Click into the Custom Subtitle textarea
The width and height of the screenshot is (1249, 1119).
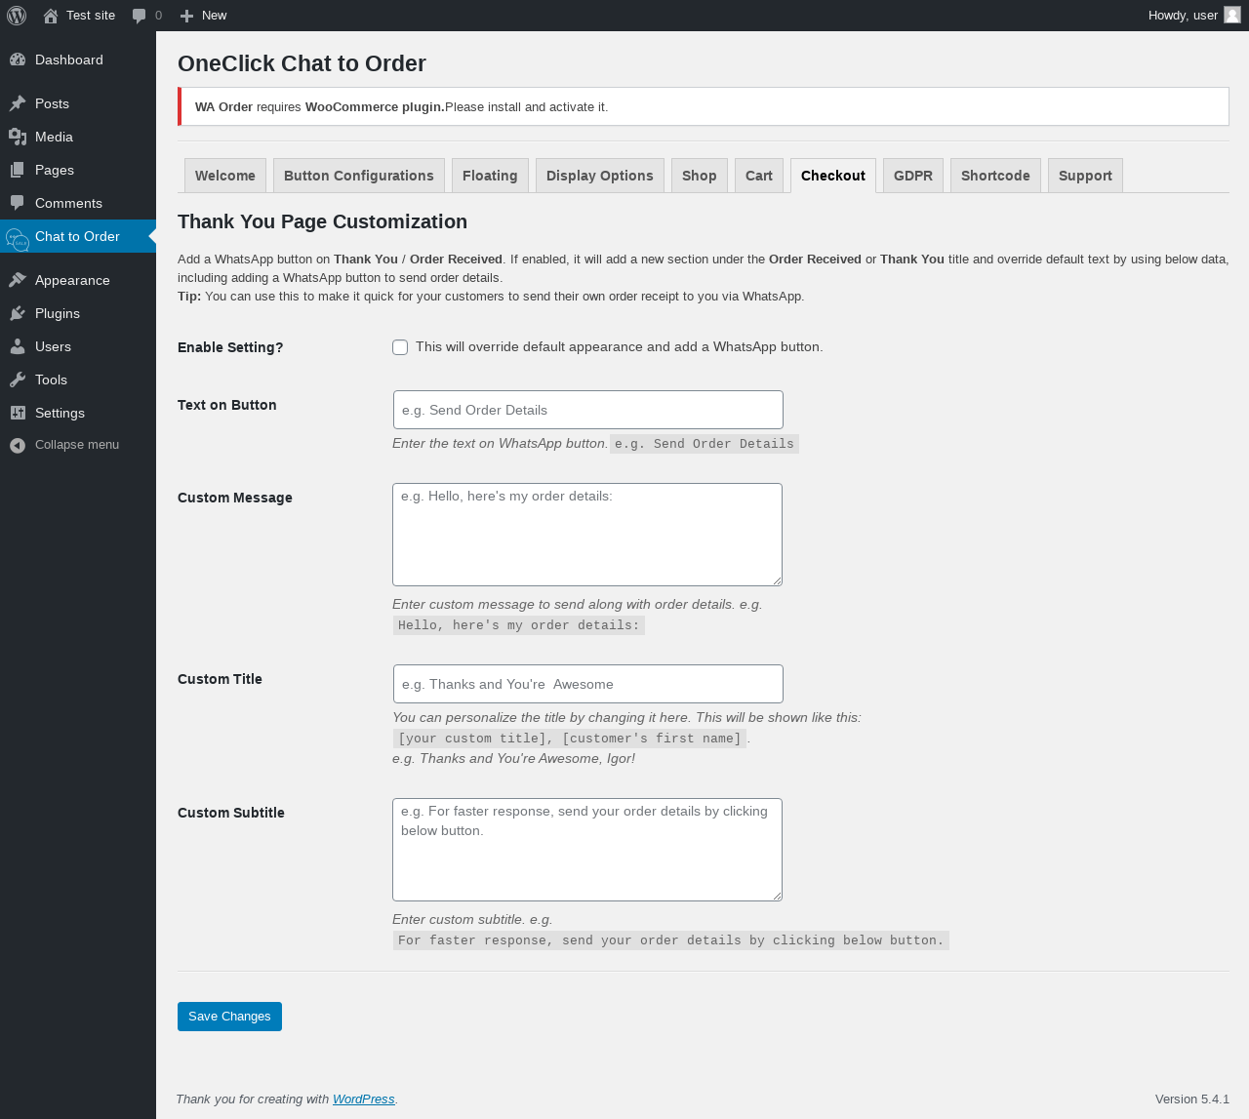(x=587, y=850)
